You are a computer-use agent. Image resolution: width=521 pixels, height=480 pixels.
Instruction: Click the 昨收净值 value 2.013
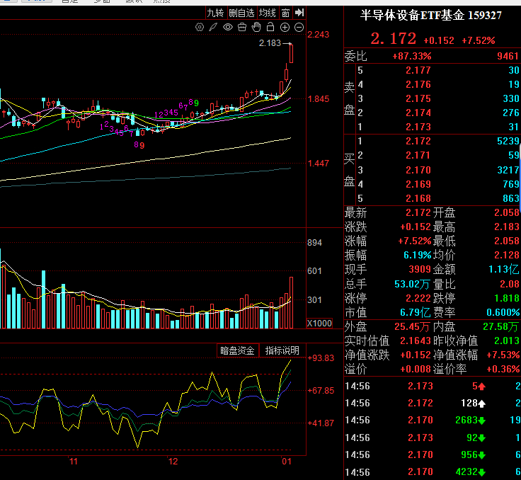coord(507,341)
